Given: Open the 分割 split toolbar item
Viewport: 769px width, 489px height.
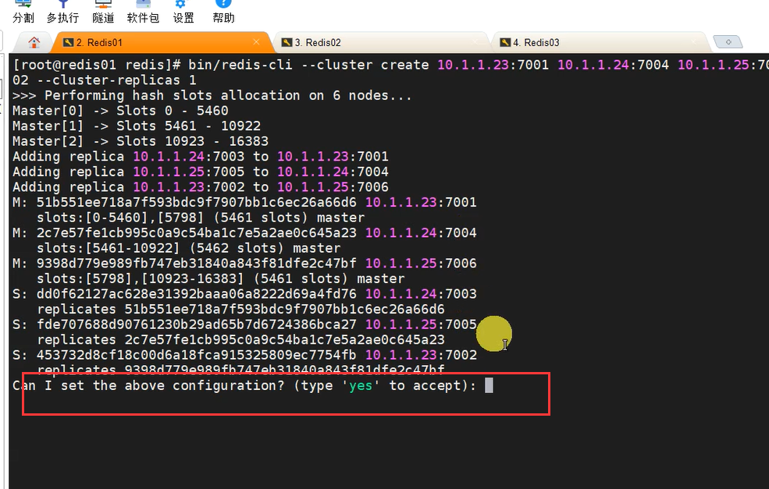Looking at the screenshot, I should [x=23, y=12].
